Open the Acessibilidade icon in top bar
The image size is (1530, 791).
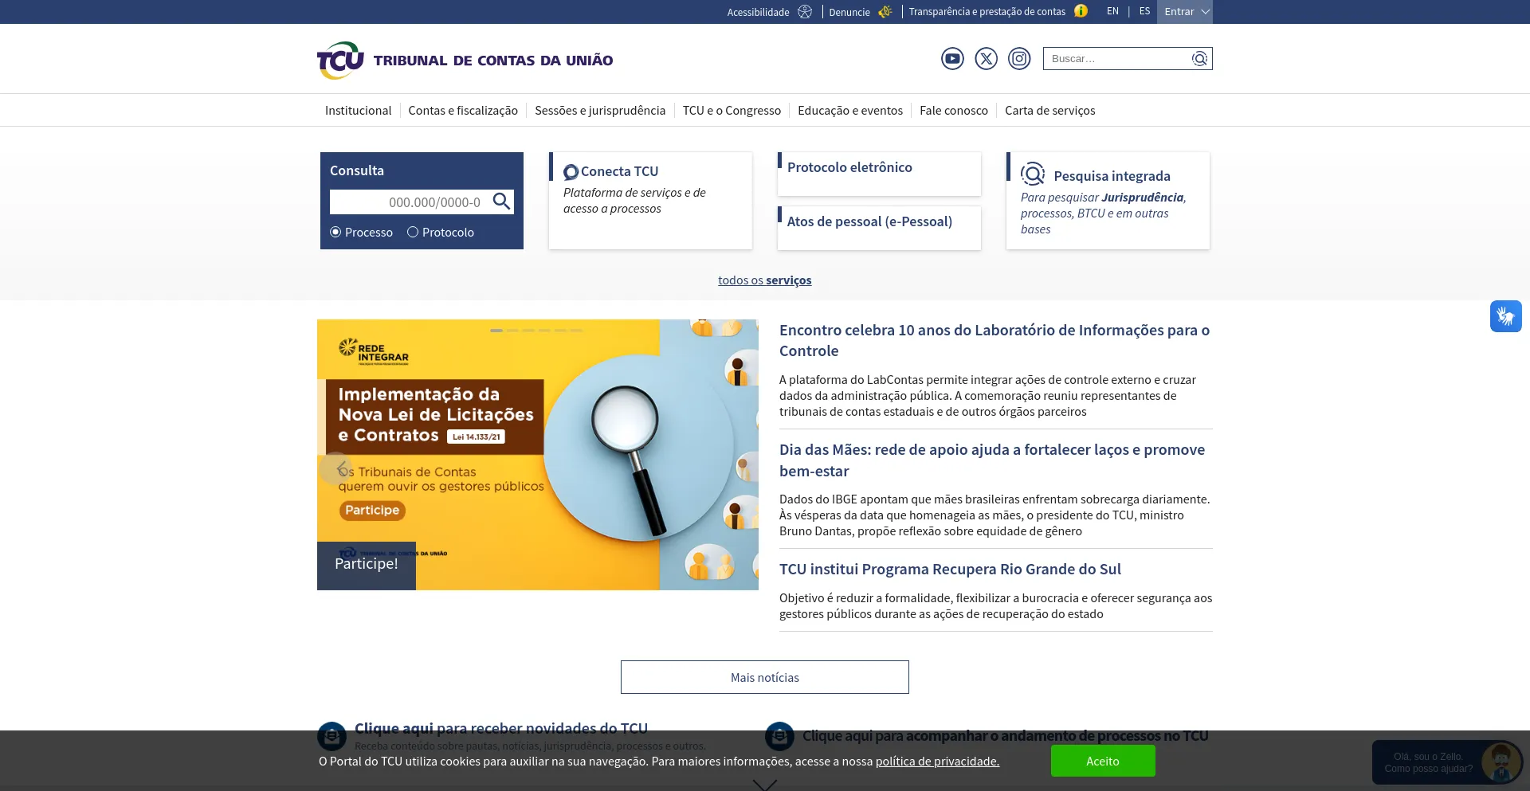(805, 12)
